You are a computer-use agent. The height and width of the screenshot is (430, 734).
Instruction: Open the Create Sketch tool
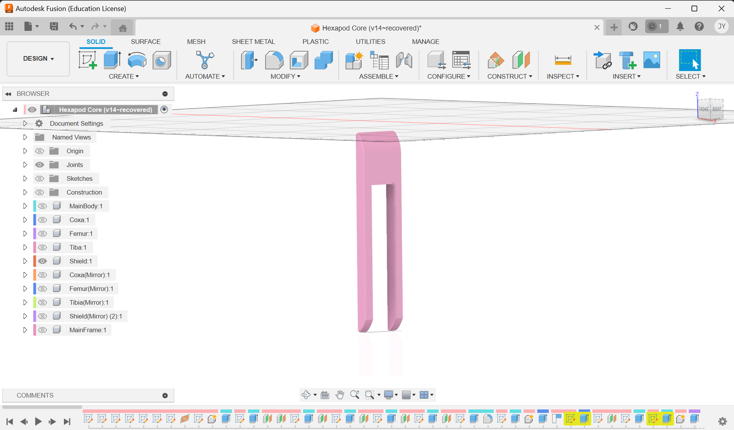[x=87, y=60]
